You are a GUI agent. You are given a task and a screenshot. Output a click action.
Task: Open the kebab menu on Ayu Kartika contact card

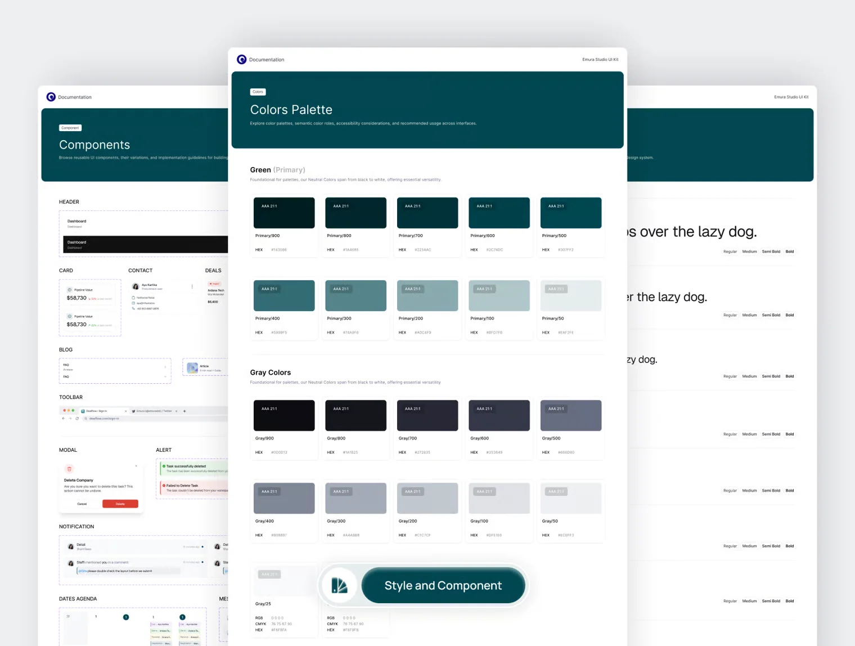[192, 286]
